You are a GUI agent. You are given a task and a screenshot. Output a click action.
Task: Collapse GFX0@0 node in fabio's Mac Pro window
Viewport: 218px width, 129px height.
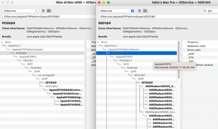click(138, 83)
